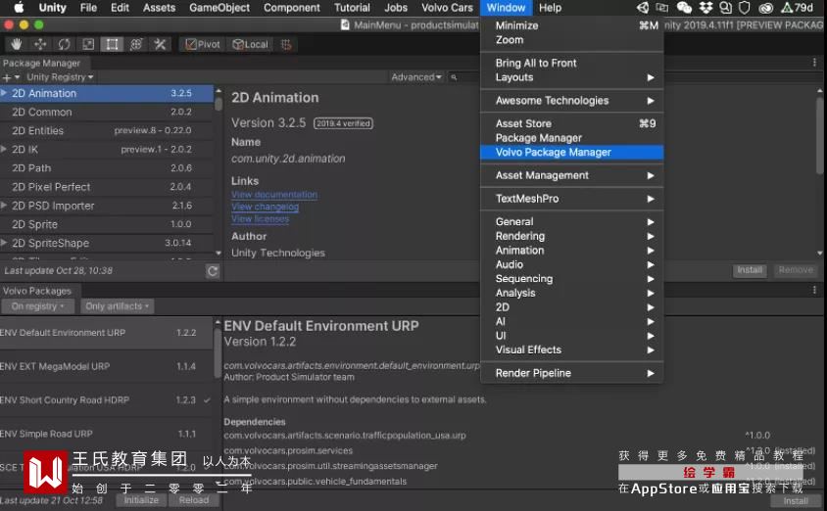This screenshot has height=511, width=827.
Task: Open the Unity Registry dropdown
Action: [x=60, y=77]
